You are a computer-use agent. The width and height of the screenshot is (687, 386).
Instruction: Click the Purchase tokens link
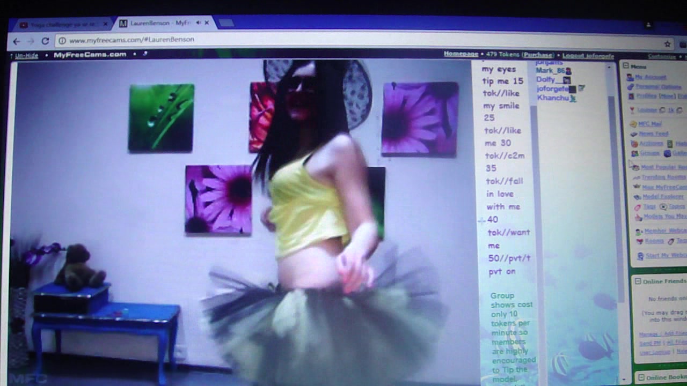[538, 55]
